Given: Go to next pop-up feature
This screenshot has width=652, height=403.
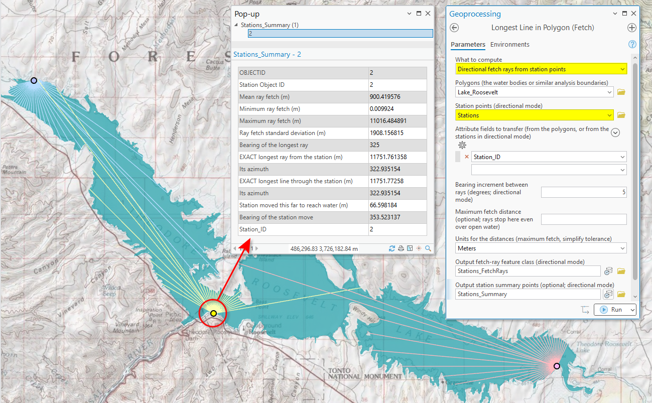Looking at the screenshot, I should pyautogui.click(x=257, y=248).
